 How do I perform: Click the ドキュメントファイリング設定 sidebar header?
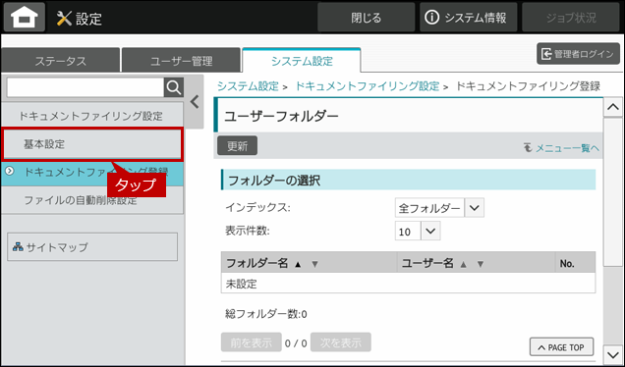[92, 116]
